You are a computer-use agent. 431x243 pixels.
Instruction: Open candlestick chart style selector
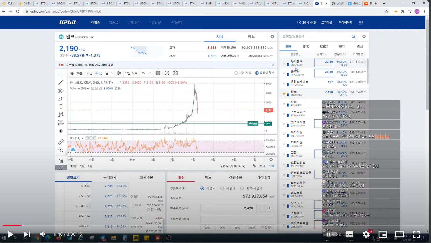click(119, 73)
